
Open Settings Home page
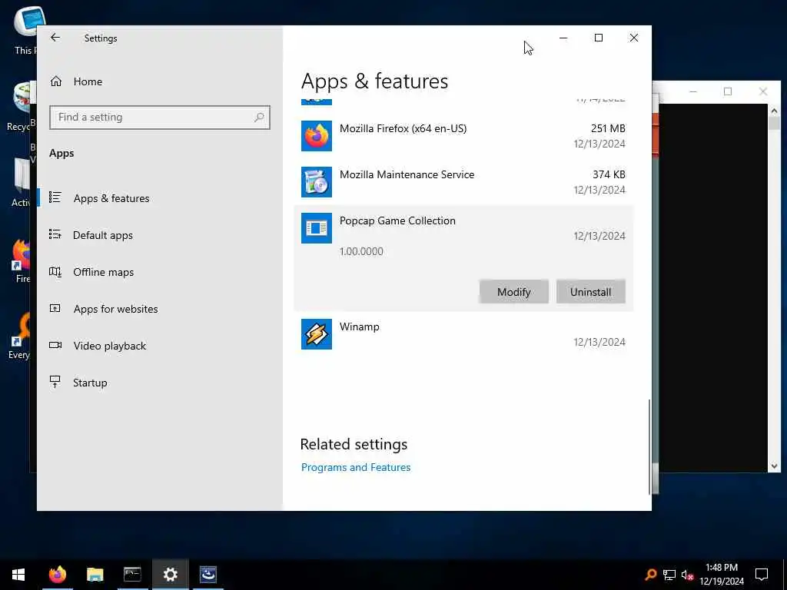[x=88, y=81]
